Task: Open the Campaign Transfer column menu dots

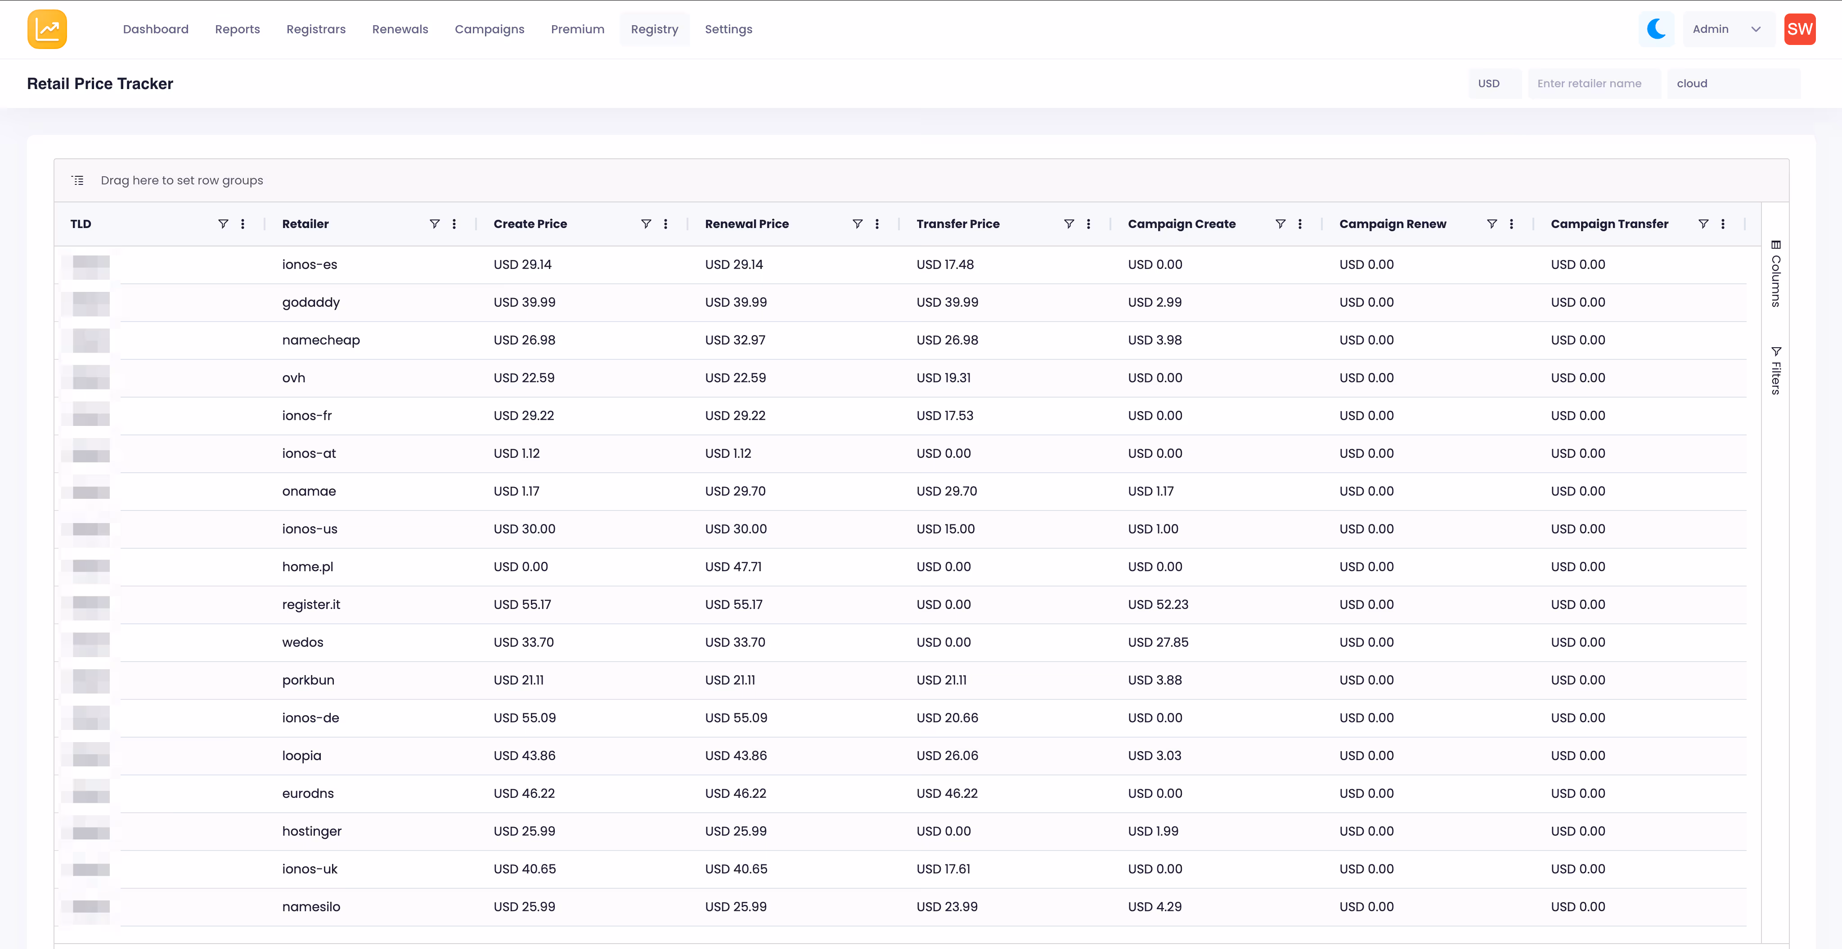Action: [x=1723, y=224]
